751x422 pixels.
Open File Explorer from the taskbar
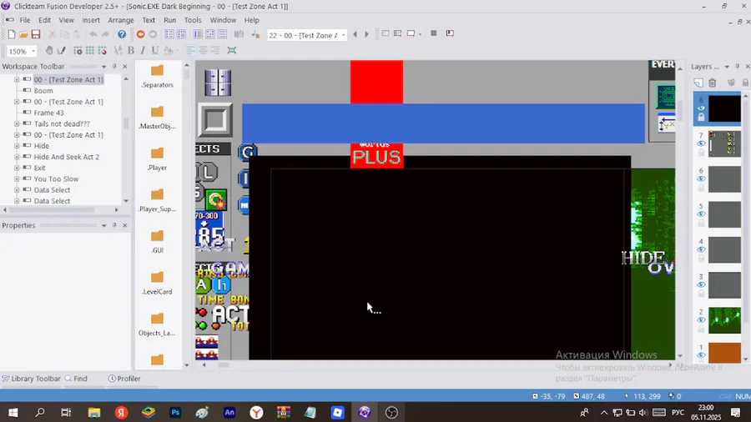point(93,413)
